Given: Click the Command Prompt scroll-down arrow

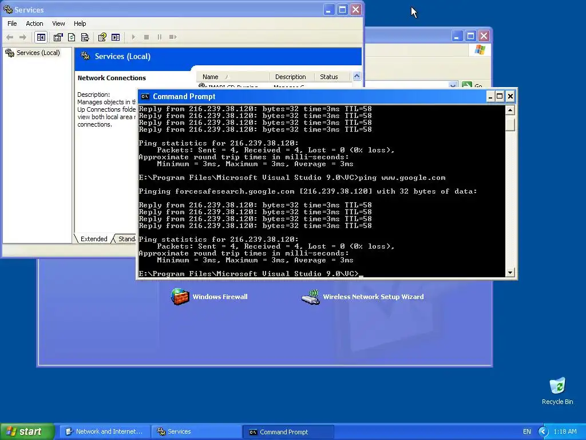Looking at the screenshot, I should coord(510,272).
